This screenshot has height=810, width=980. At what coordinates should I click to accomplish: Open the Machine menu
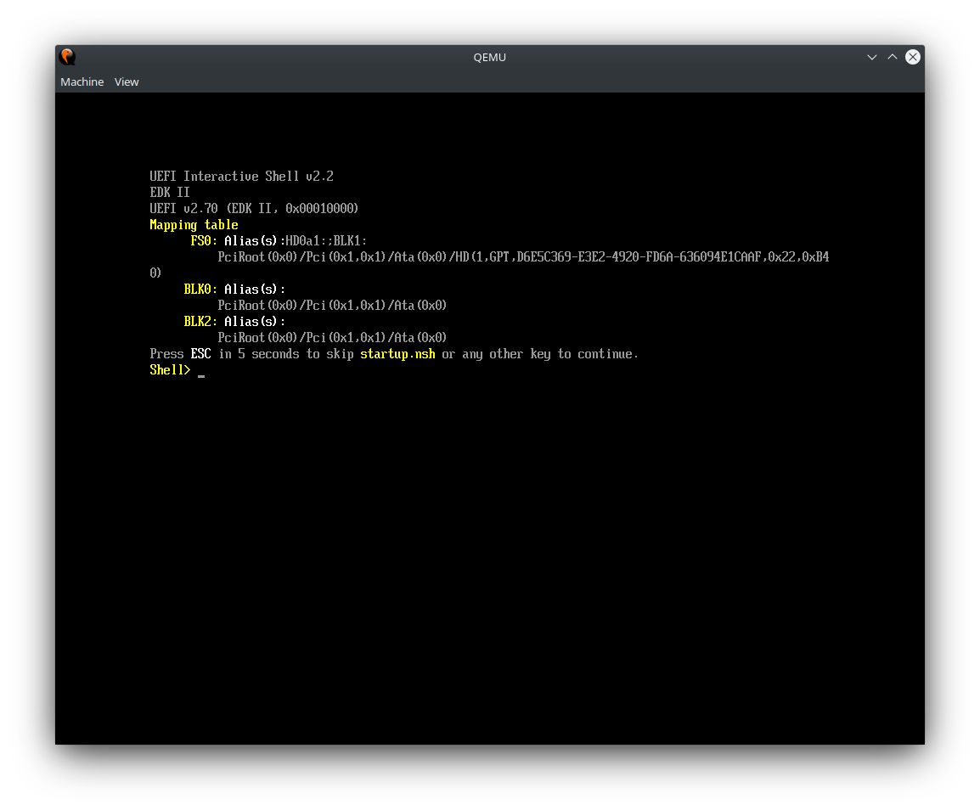pyautogui.click(x=82, y=82)
